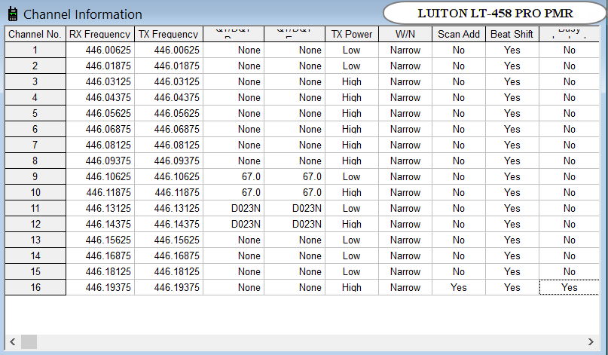Click first None tone cell in channel 1
Image resolution: width=608 pixels, height=355 pixels.
(234, 50)
